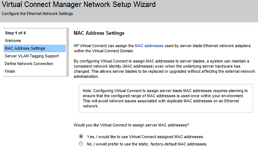Select the No, factory-default MAC addresses radio button
The width and height of the screenshot is (258, 148).
(x=81, y=144)
